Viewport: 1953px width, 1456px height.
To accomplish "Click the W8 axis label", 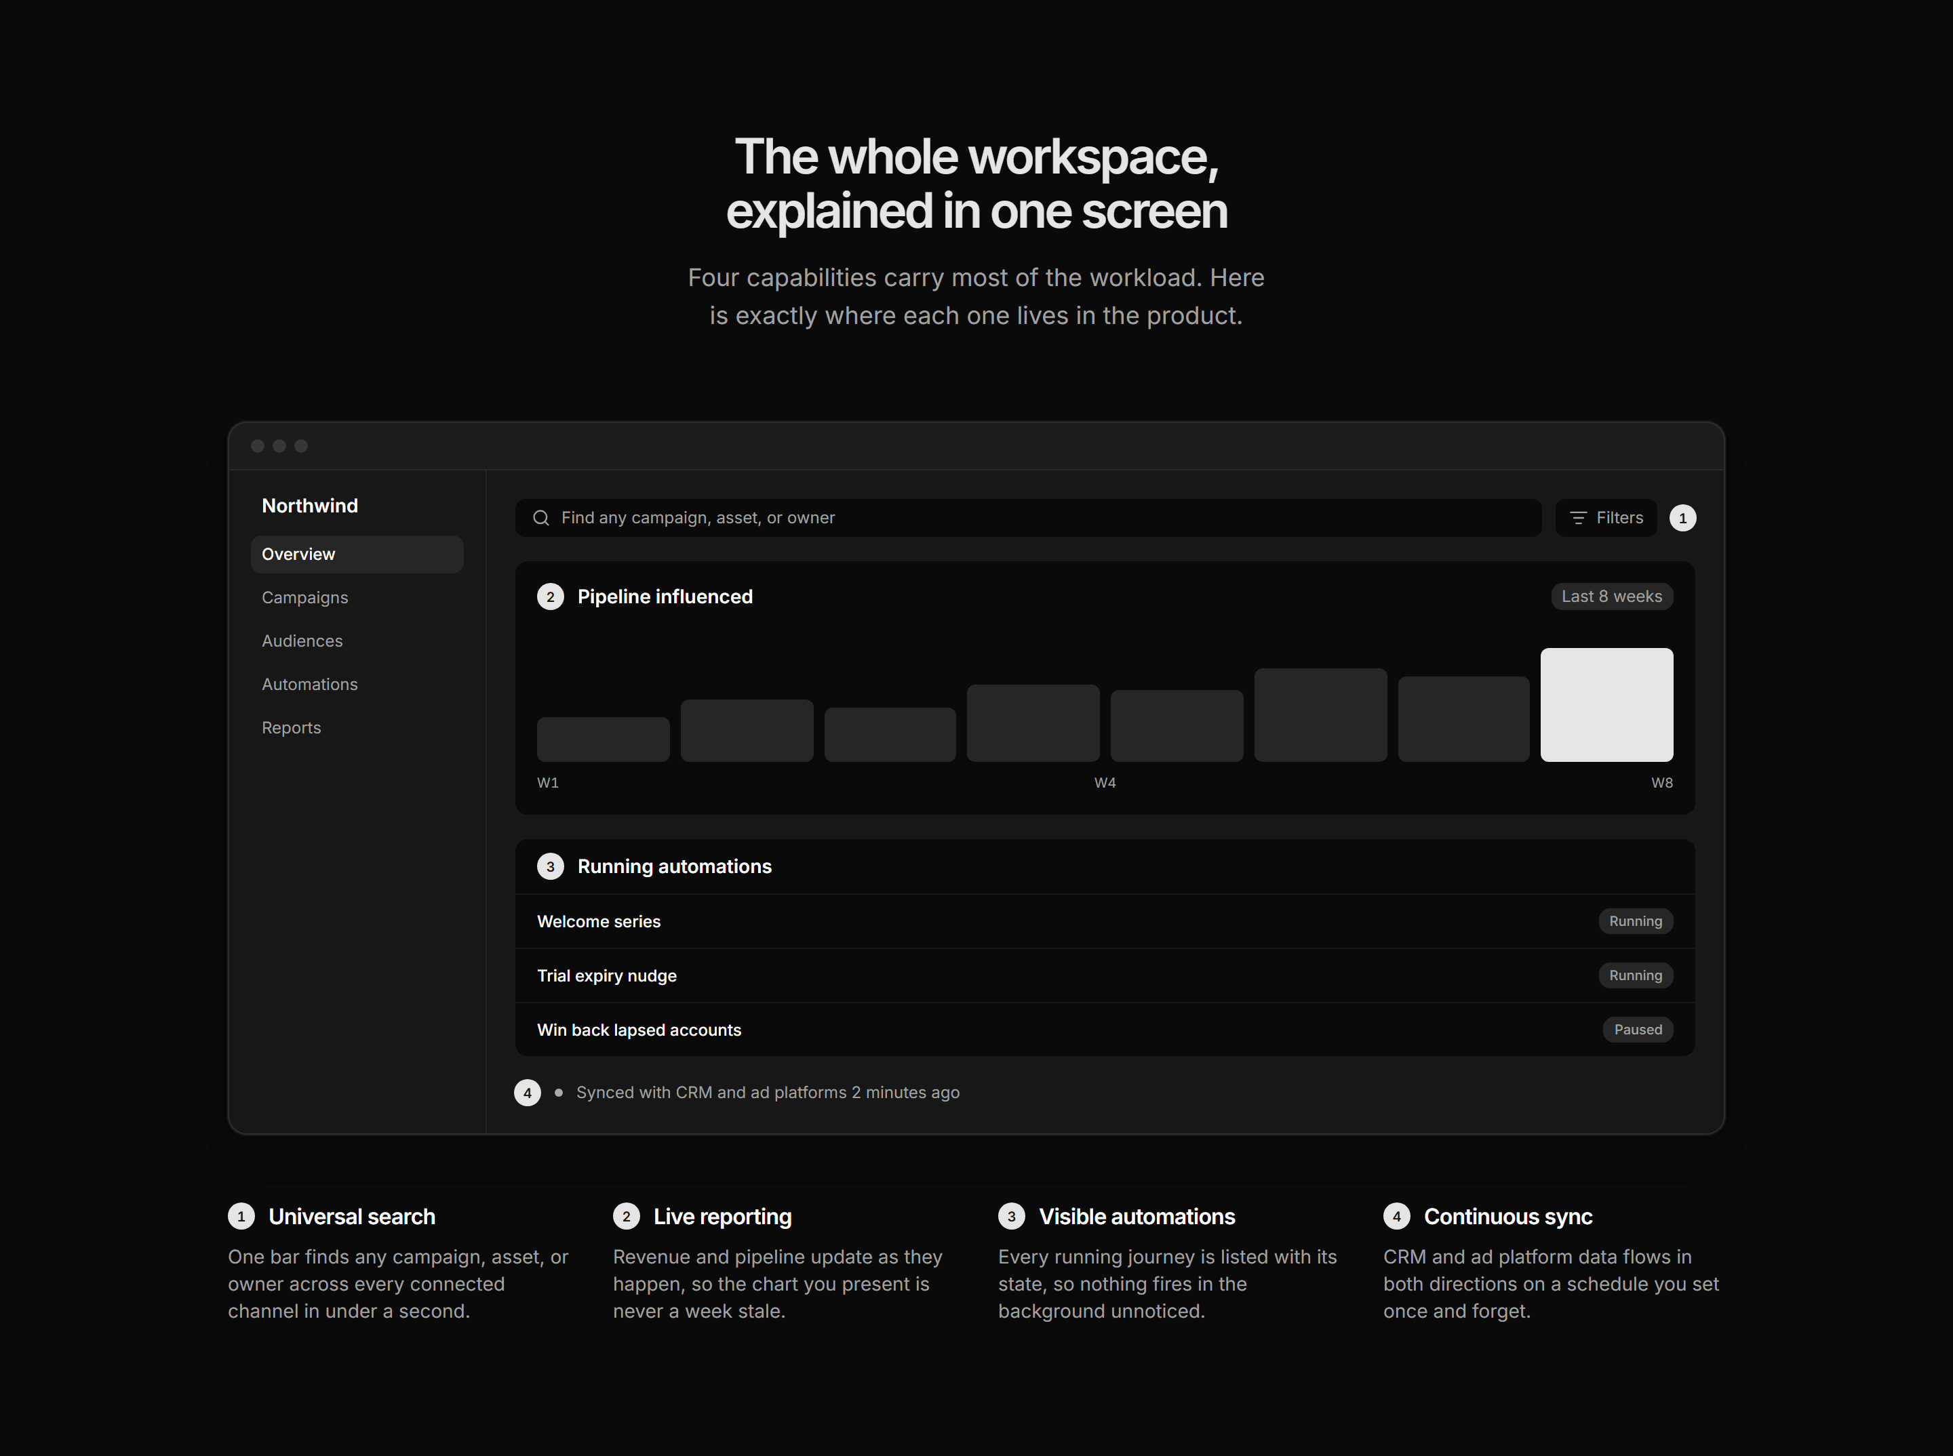I will click(1662, 783).
